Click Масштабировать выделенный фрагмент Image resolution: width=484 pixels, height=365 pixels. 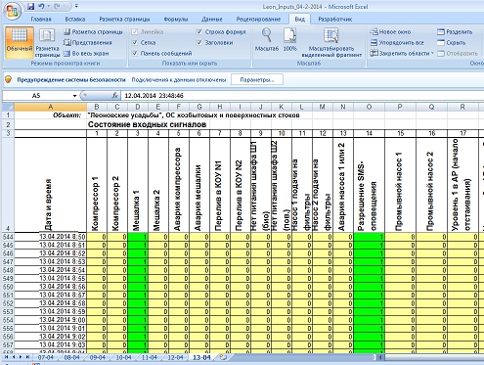coord(331,43)
